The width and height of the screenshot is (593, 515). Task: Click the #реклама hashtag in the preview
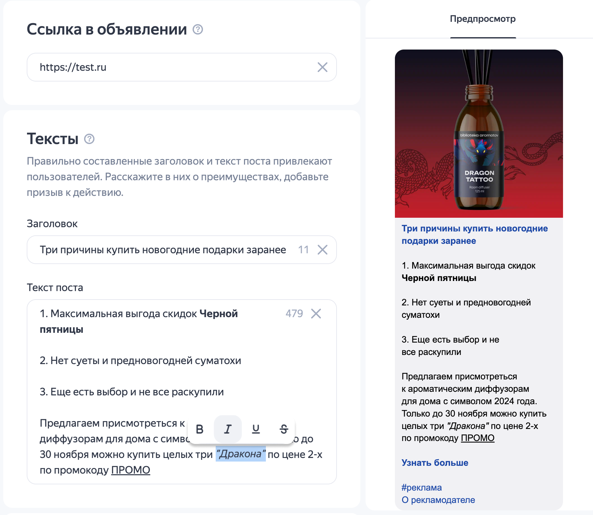(x=422, y=488)
